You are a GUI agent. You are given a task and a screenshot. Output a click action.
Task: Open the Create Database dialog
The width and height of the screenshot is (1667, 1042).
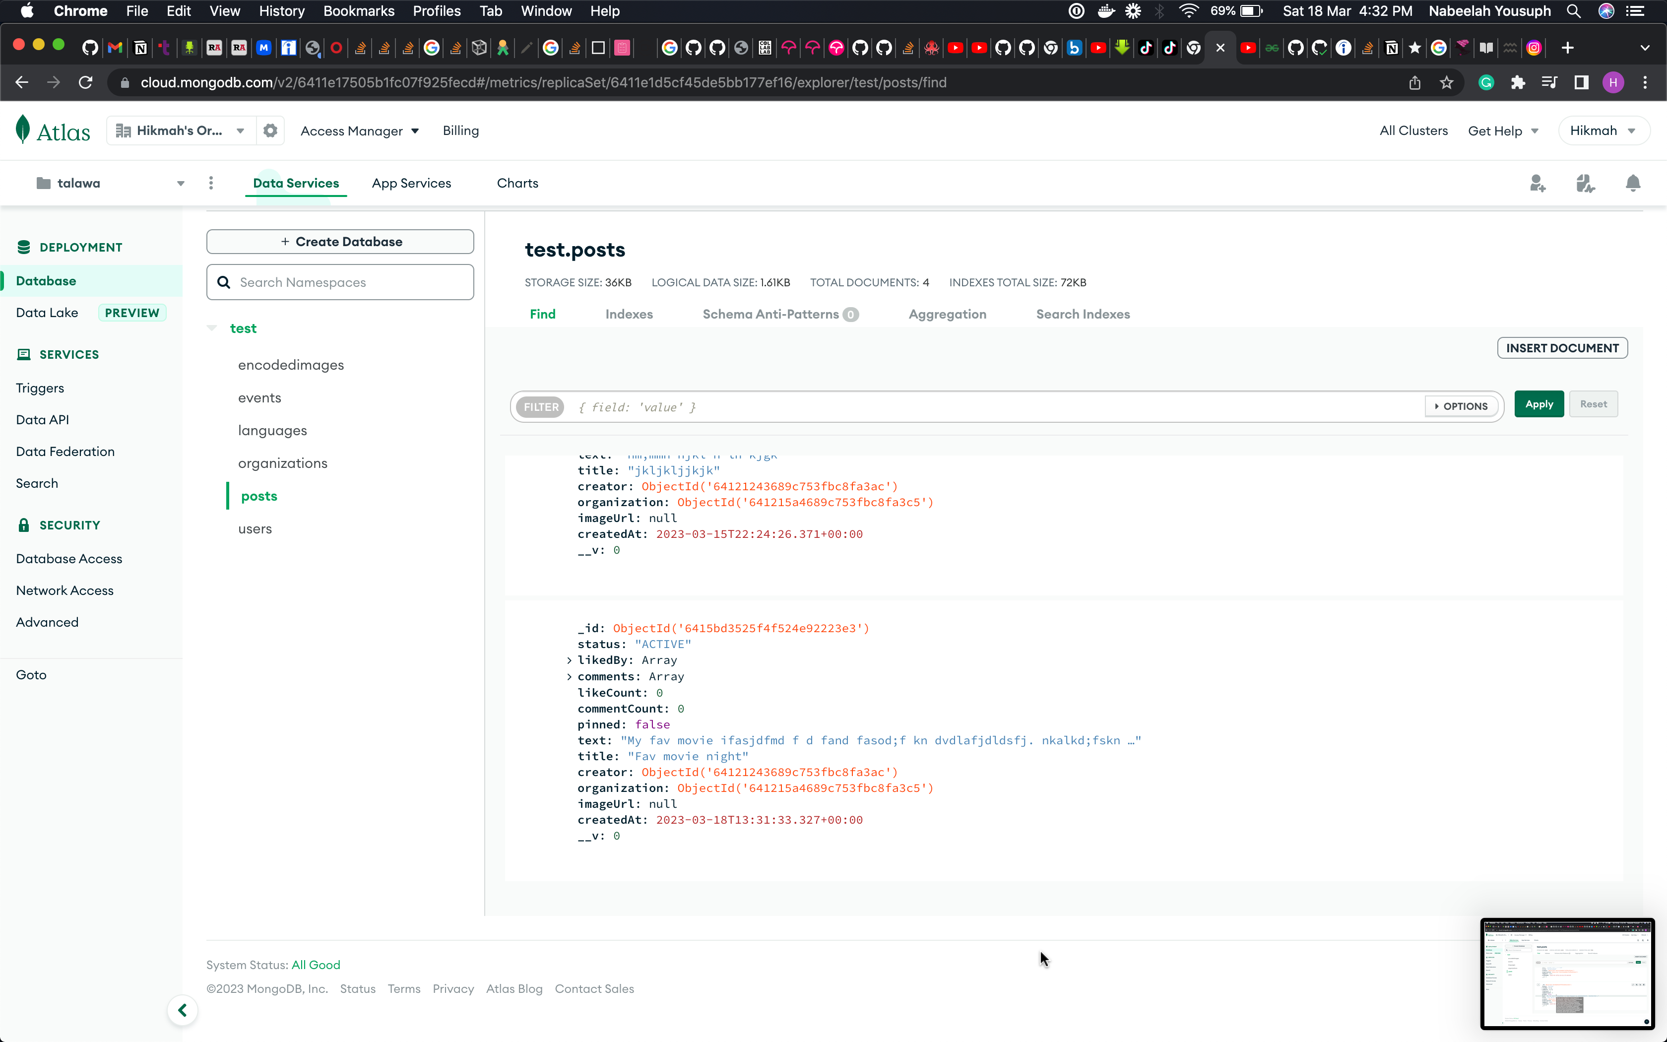339,241
